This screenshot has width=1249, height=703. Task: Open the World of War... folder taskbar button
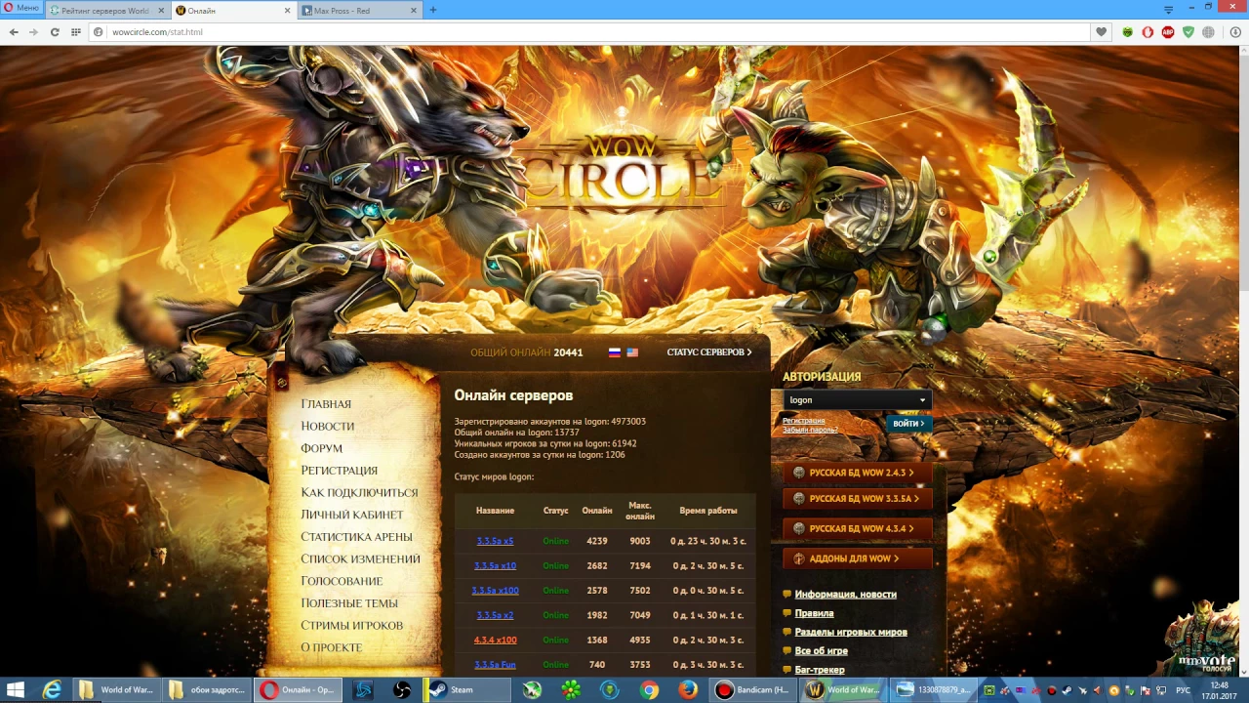point(118,690)
